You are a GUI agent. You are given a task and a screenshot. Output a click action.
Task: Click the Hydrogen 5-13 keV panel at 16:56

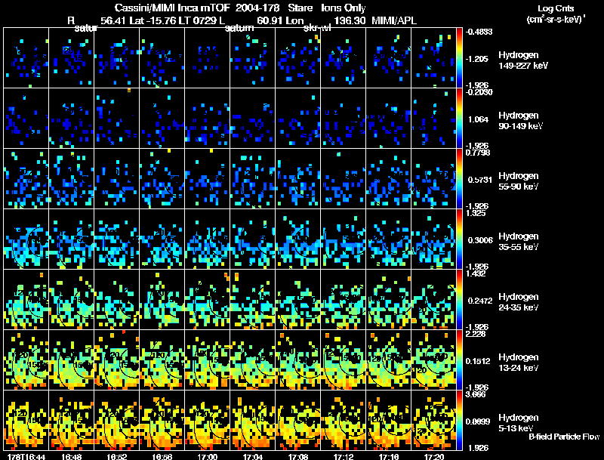click(162, 420)
